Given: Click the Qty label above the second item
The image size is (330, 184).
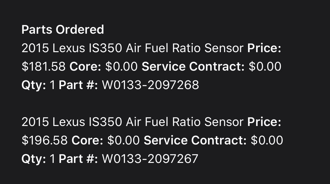Looking at the screenshot, I should point(33,85).
